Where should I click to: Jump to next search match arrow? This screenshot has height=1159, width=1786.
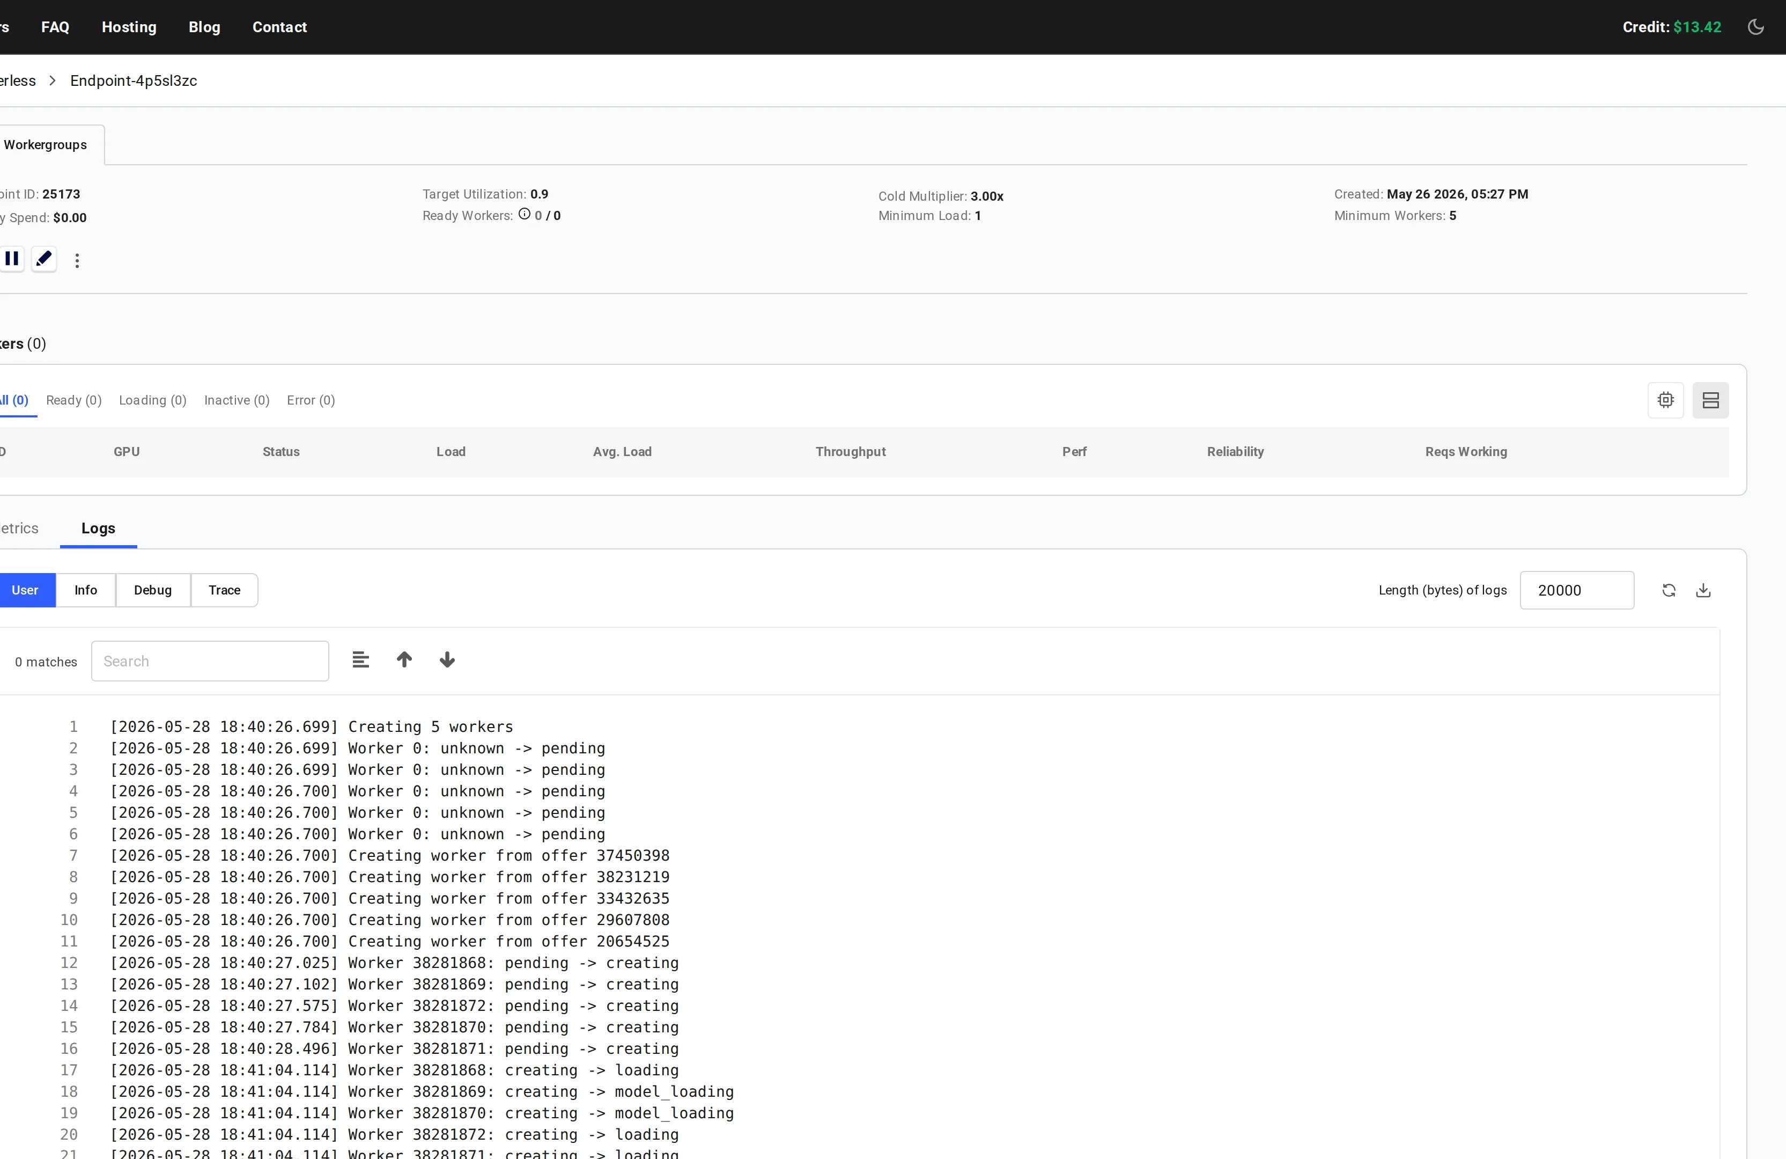click(x=447, y=660)
